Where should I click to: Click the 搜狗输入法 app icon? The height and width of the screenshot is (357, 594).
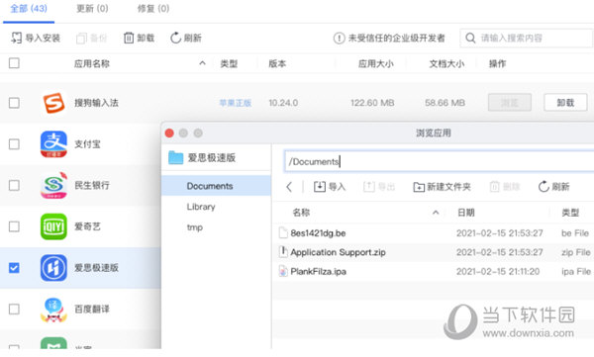[x=53, y=103]
